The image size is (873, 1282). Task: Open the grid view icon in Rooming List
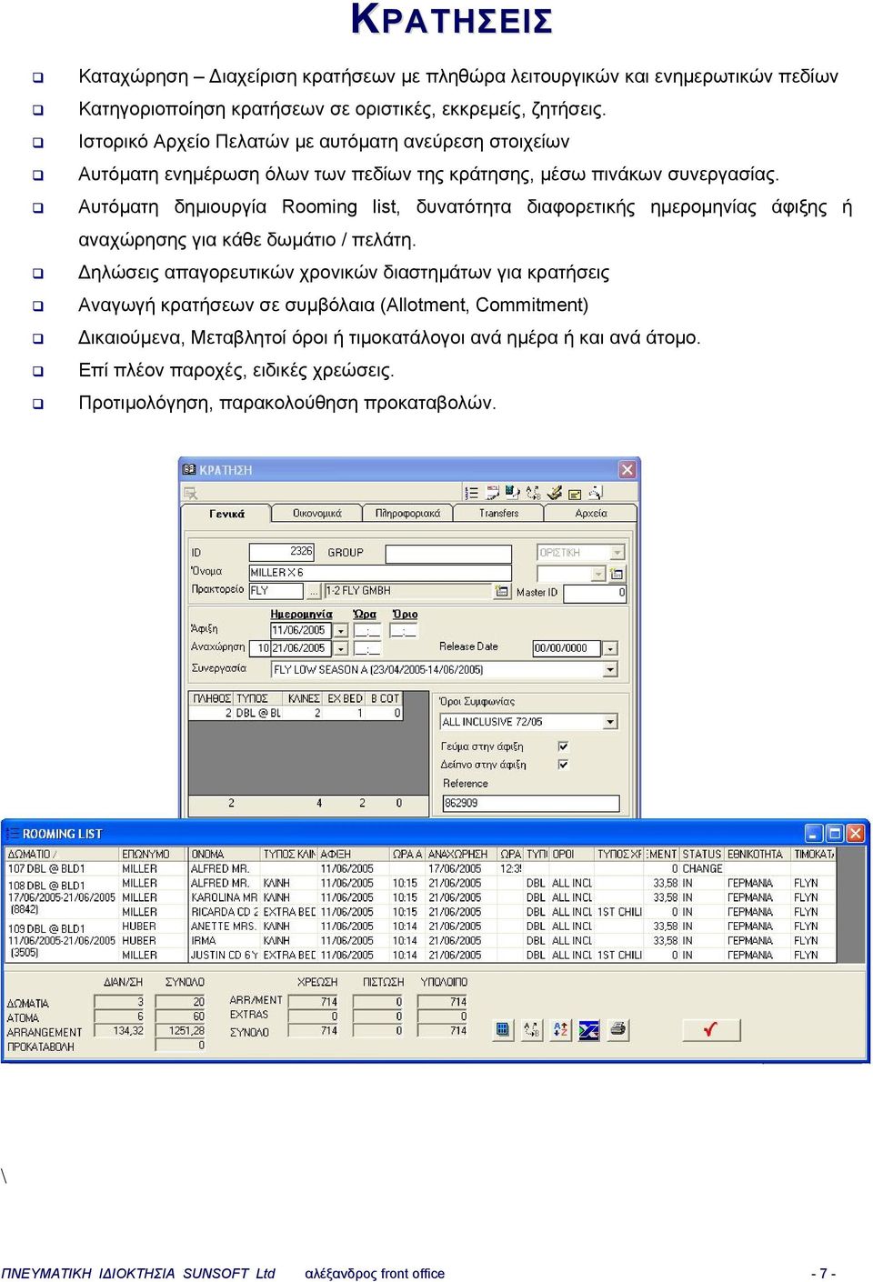click(x=503, y=1029)
